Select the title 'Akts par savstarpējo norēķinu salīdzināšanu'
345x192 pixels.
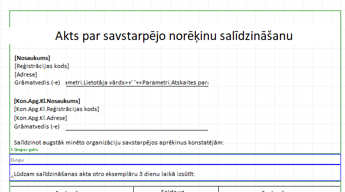click(174, 36)
